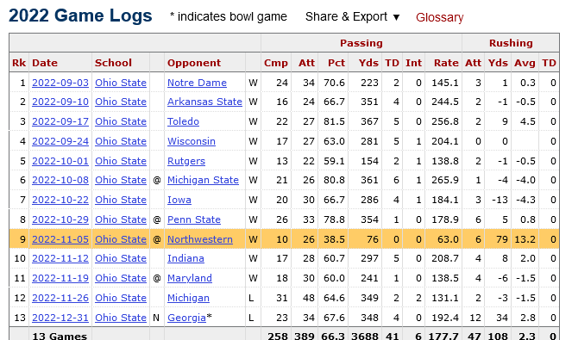
Task: Open the Penn State opponent link
Action: 194,219
